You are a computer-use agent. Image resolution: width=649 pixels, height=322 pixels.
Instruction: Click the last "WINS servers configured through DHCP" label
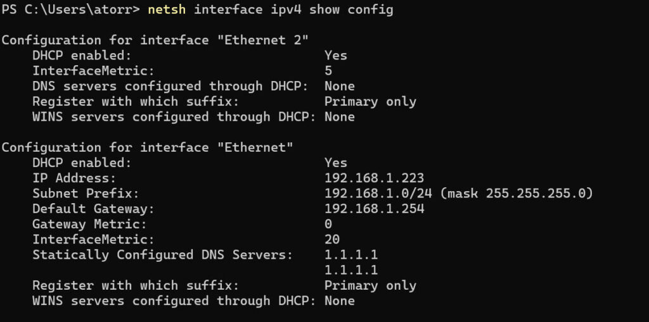pos(174,301)
